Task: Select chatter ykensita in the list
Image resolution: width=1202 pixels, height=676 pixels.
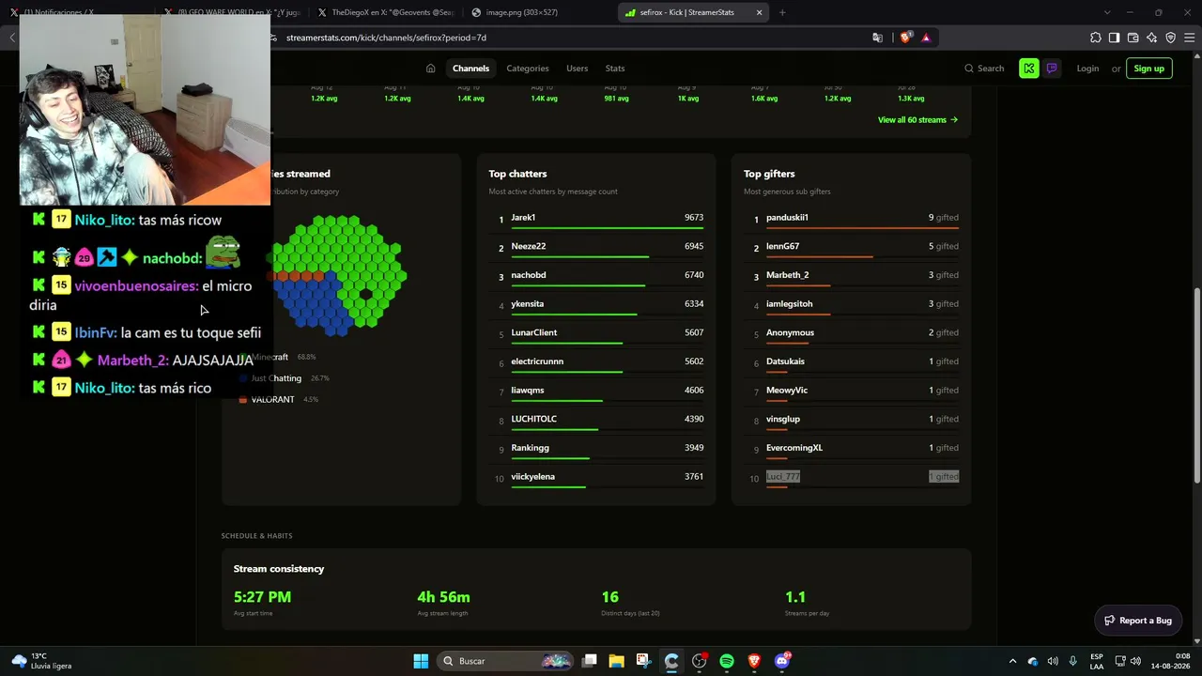Action: (x=527, y=304)
